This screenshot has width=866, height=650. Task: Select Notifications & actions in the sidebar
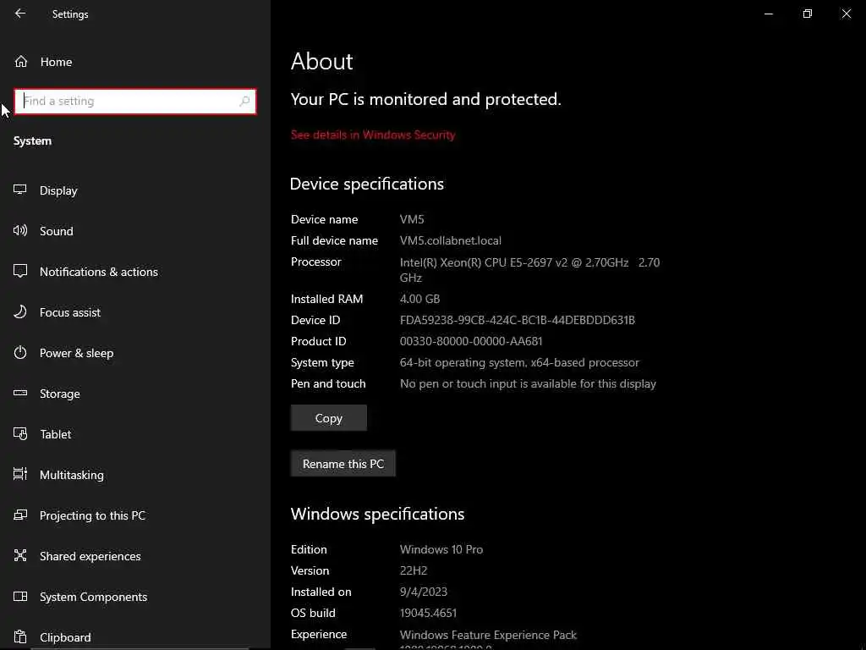click(x=99, y=272)
